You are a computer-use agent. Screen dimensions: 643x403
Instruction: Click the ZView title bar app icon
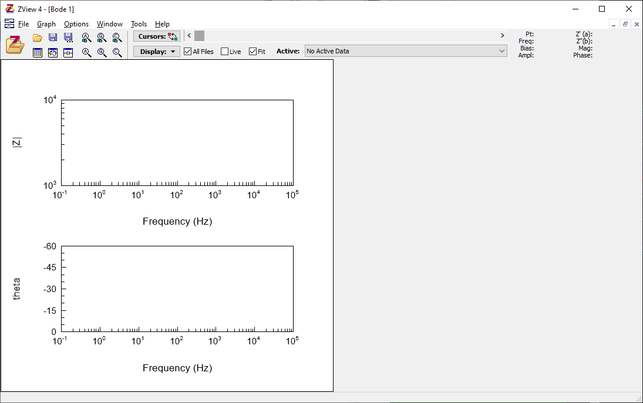pos(9,9)
